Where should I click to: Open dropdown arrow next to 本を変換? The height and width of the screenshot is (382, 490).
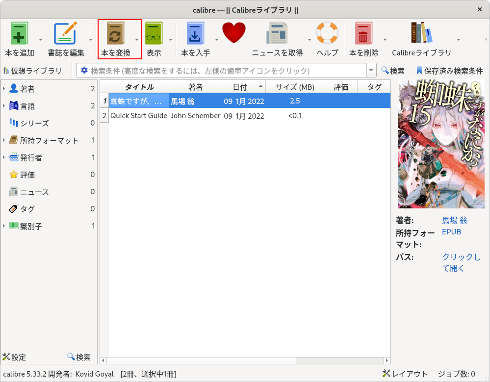137,40
